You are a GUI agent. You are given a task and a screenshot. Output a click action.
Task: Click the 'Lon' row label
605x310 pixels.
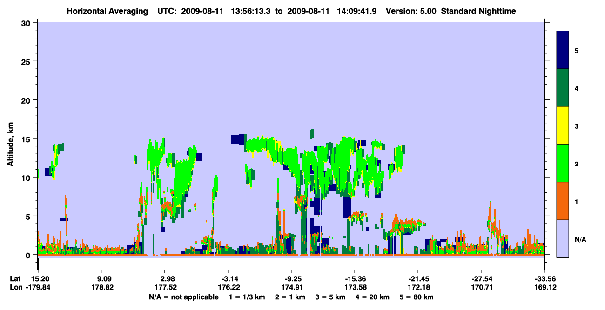[16, 287]
